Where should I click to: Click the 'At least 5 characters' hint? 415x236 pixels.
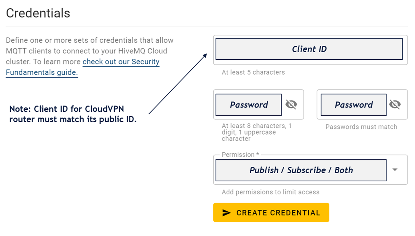coord(253,72)
